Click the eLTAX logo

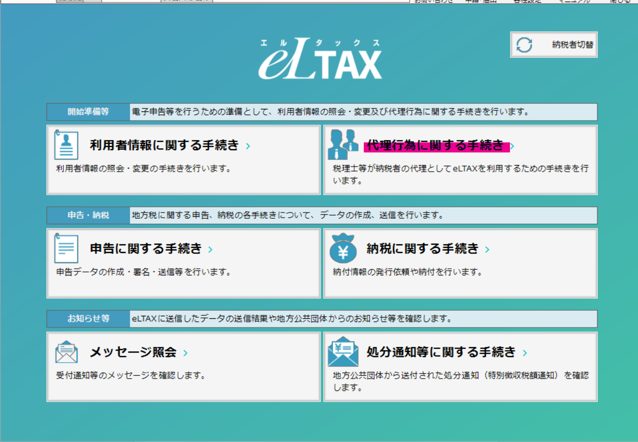pyautogui.click(x=320, y=59)
